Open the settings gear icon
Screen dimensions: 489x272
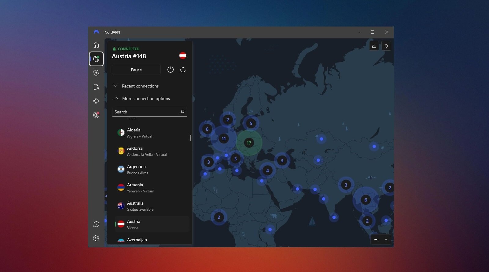click(96, 238)
